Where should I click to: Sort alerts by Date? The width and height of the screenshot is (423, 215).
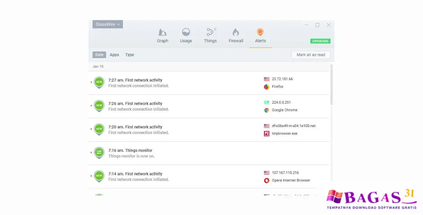[x=99, y=55]
